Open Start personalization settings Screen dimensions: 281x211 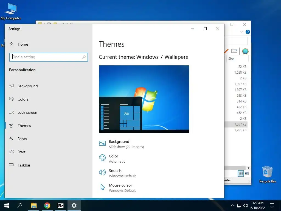[x=17, y=152]
